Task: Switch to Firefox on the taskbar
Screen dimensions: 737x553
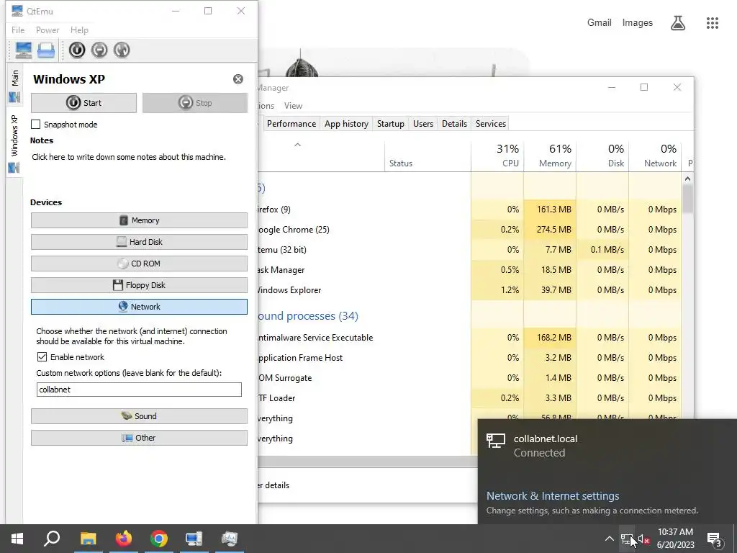Action: click(124, 539)
